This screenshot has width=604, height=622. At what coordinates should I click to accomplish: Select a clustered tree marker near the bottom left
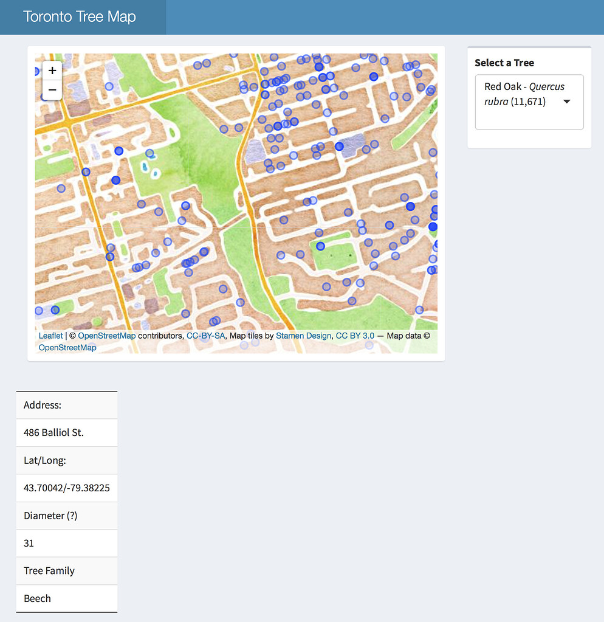coord(55,310)
